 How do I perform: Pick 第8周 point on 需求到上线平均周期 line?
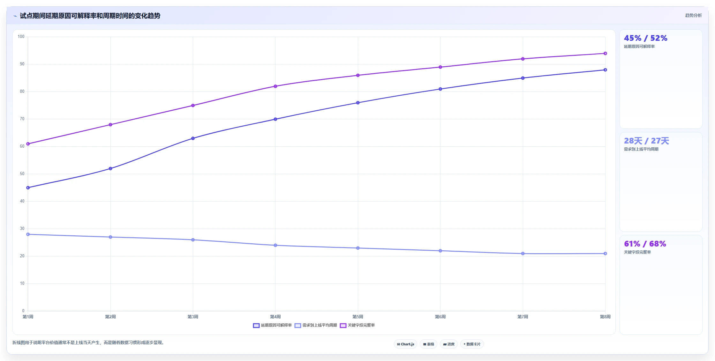(605, 254)
